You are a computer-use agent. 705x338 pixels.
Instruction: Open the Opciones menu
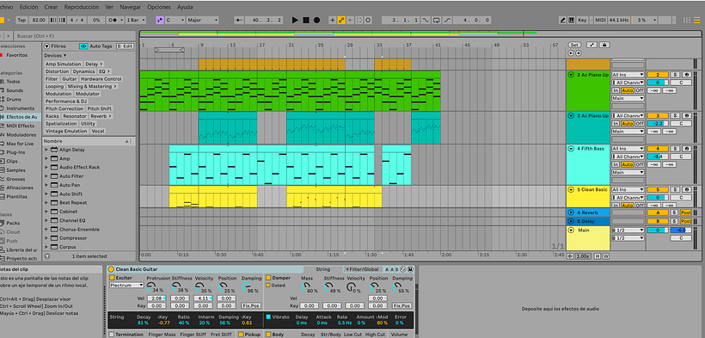click(159, 7)
